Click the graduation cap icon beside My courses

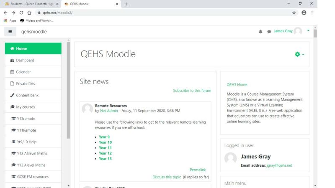point(13,107)
